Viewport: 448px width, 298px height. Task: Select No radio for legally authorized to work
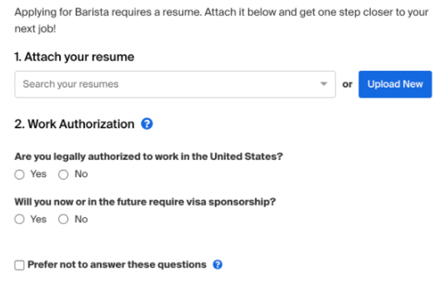click(64, 174)
